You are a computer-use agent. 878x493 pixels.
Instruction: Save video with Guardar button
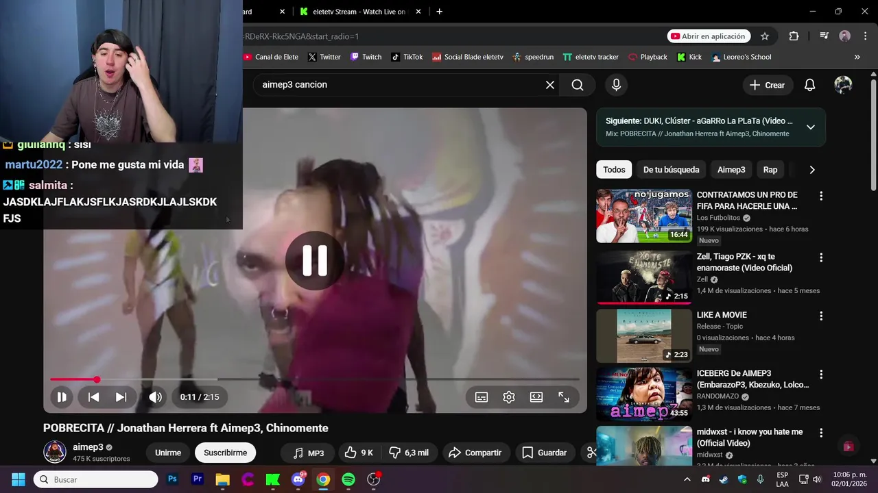pyautogui.click(x=544, y=453)
